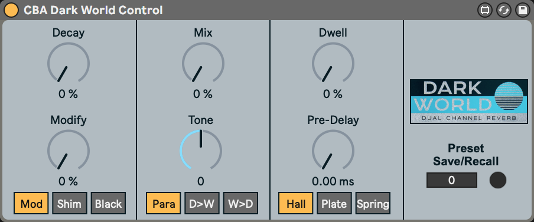This screenshot has height=222, width=534.
Task: Enable Black modify mode
Action: [108, 204]
